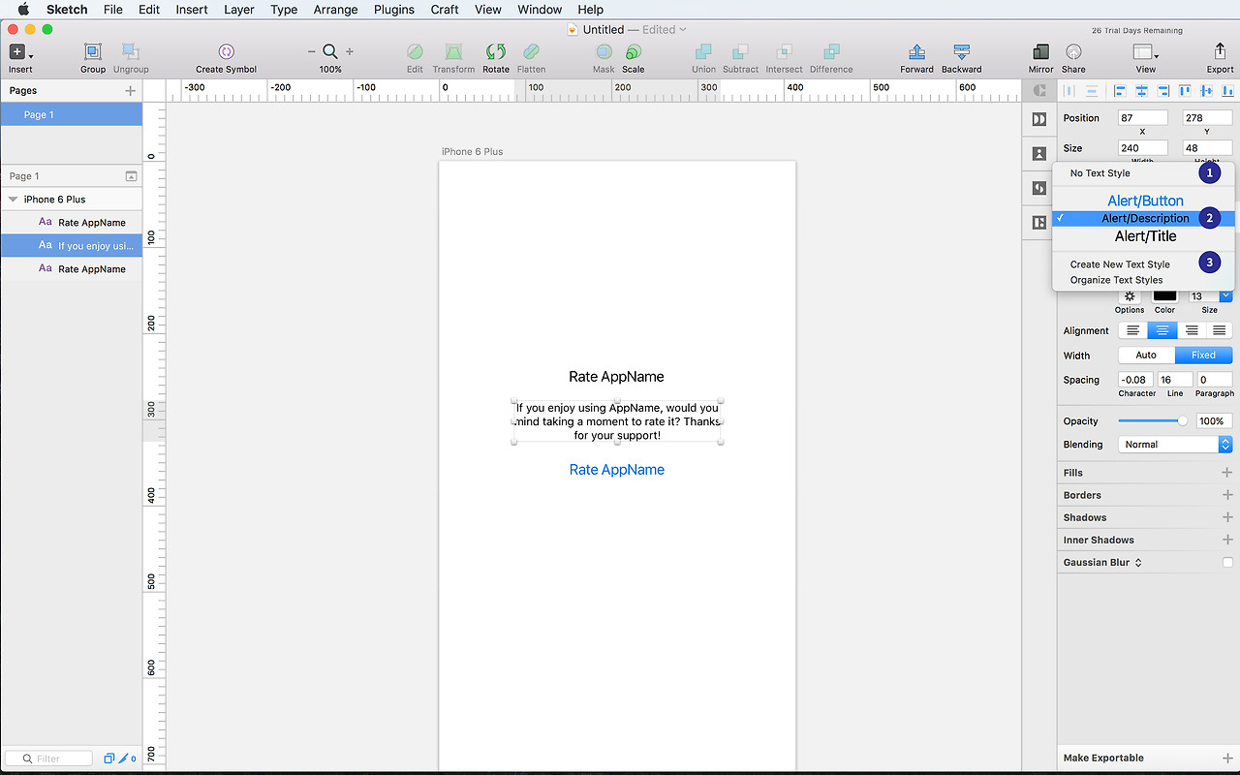Add Inner Shadows with the plus button

tap(1227, 540)
